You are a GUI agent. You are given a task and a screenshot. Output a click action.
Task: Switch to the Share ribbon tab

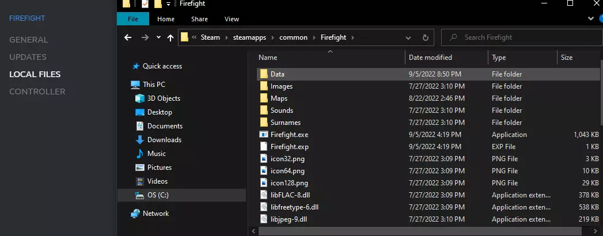pos(200,19)
